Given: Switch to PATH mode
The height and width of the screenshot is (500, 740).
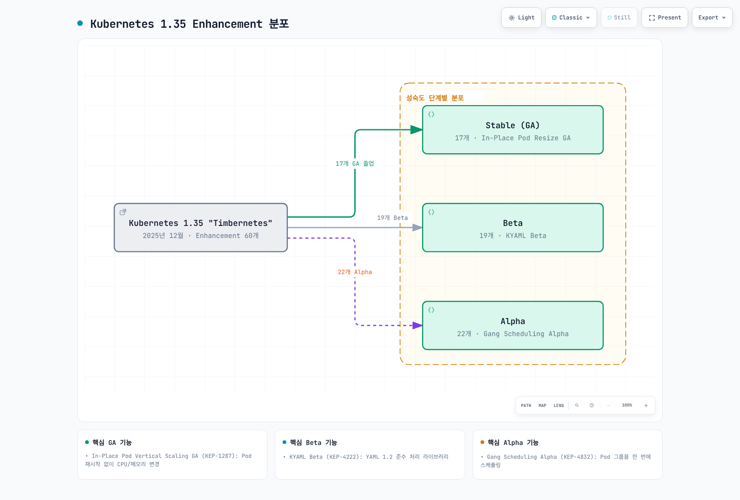Looking at the screenshot, I should point(526,406).
